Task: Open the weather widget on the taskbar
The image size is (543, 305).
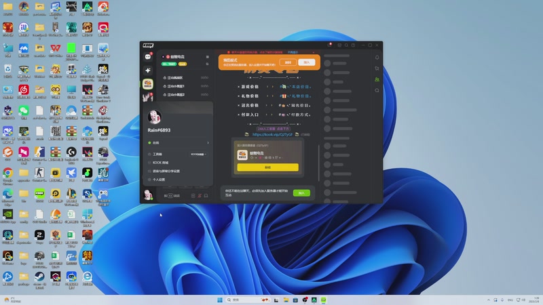Action: 12,300
